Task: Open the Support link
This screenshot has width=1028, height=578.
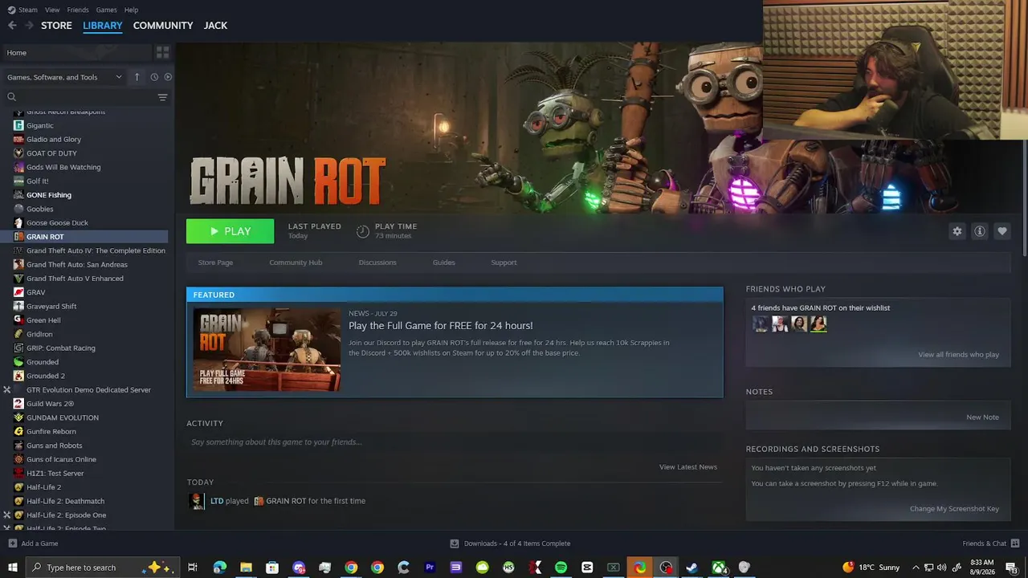Action: 504,263
